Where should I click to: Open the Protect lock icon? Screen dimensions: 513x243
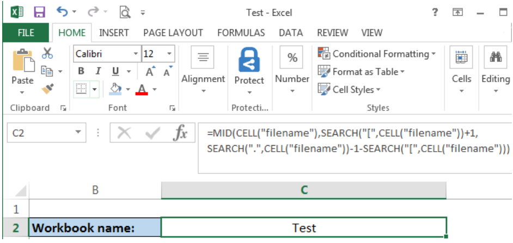tap(249, 60)
